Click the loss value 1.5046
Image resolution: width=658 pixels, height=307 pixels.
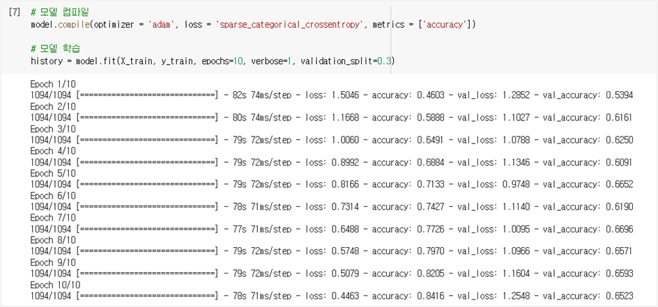(345, 95)
